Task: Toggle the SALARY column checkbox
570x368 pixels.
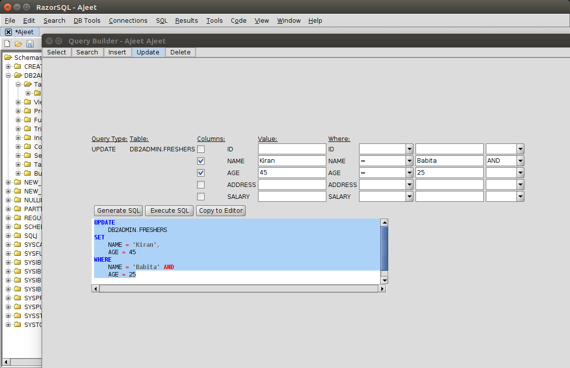Action: click(x=201, y=197)
